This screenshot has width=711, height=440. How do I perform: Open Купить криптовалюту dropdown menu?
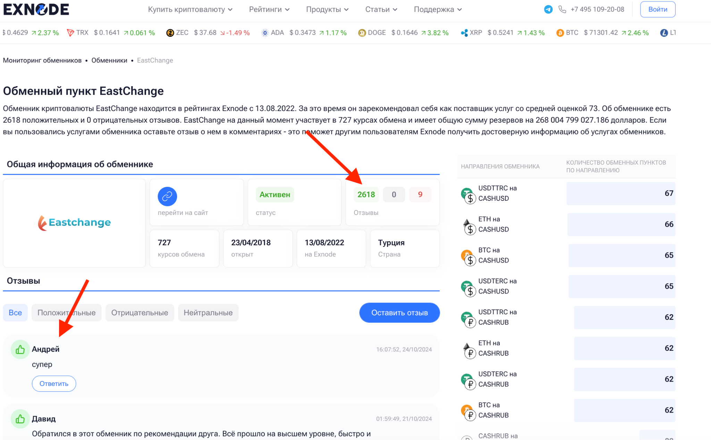190,9
